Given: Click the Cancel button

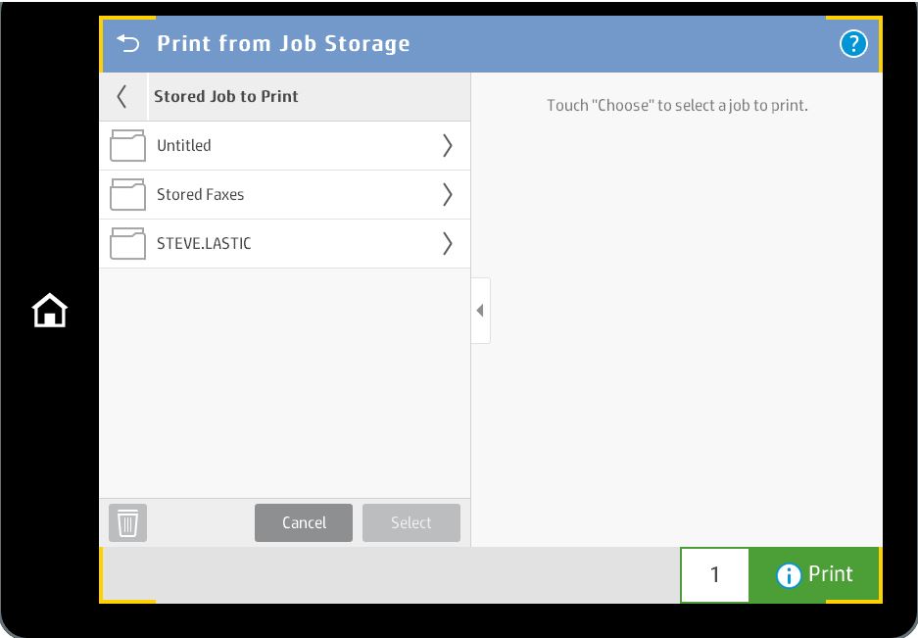Looking at the screenshot, I should pos(304,522).
